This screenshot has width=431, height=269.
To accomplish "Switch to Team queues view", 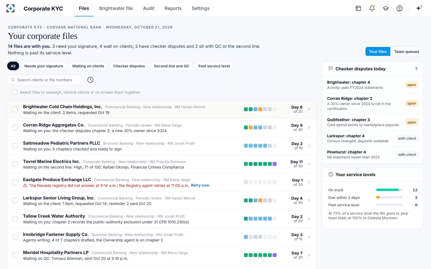I will 406,51.
